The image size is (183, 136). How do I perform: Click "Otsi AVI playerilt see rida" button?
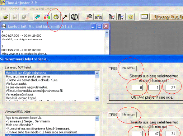146,97
